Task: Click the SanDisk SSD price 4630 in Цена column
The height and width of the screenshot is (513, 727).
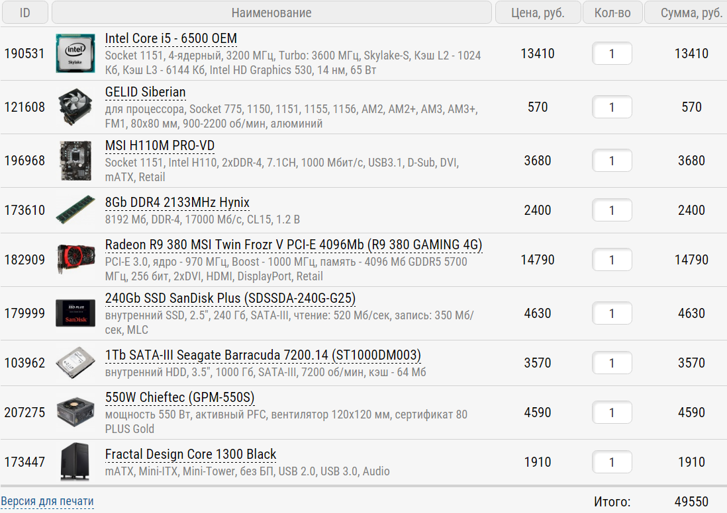Action: click(x=538, y=313)
